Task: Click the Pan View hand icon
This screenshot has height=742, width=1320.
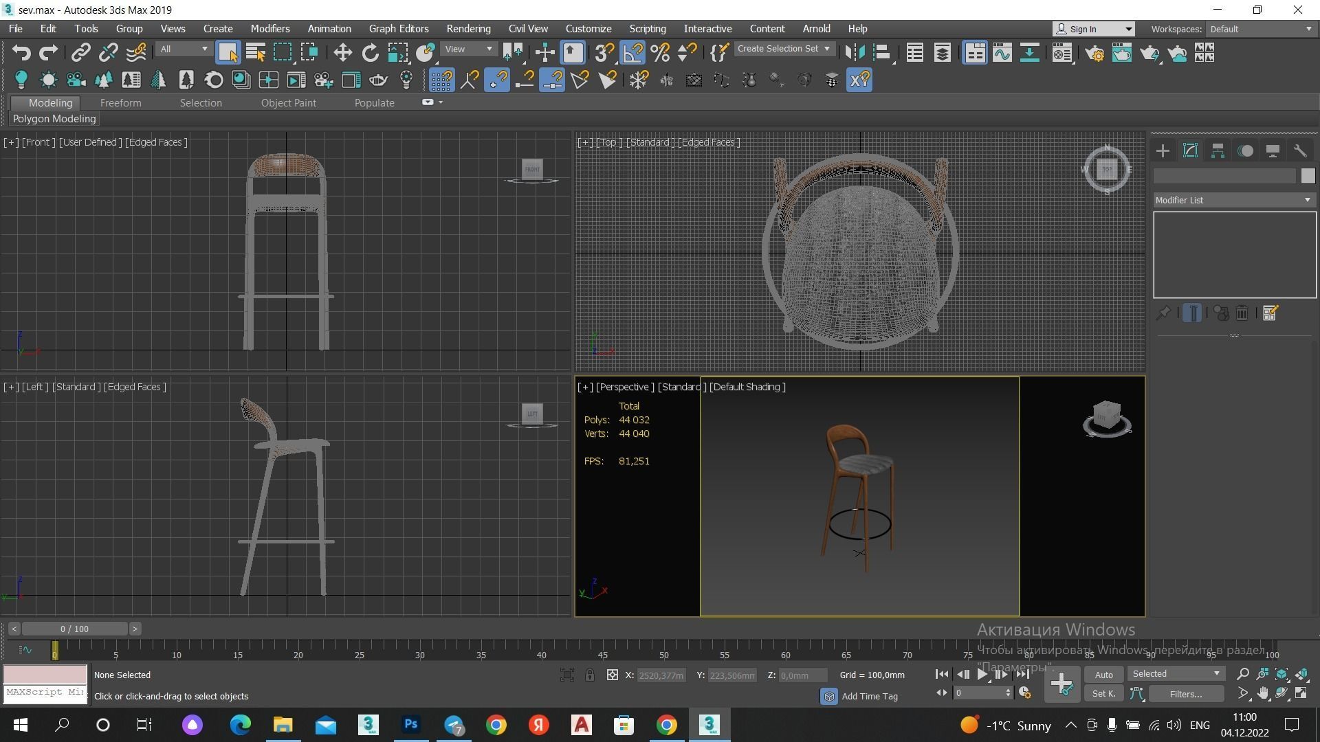Action: tap(1263, 693)
